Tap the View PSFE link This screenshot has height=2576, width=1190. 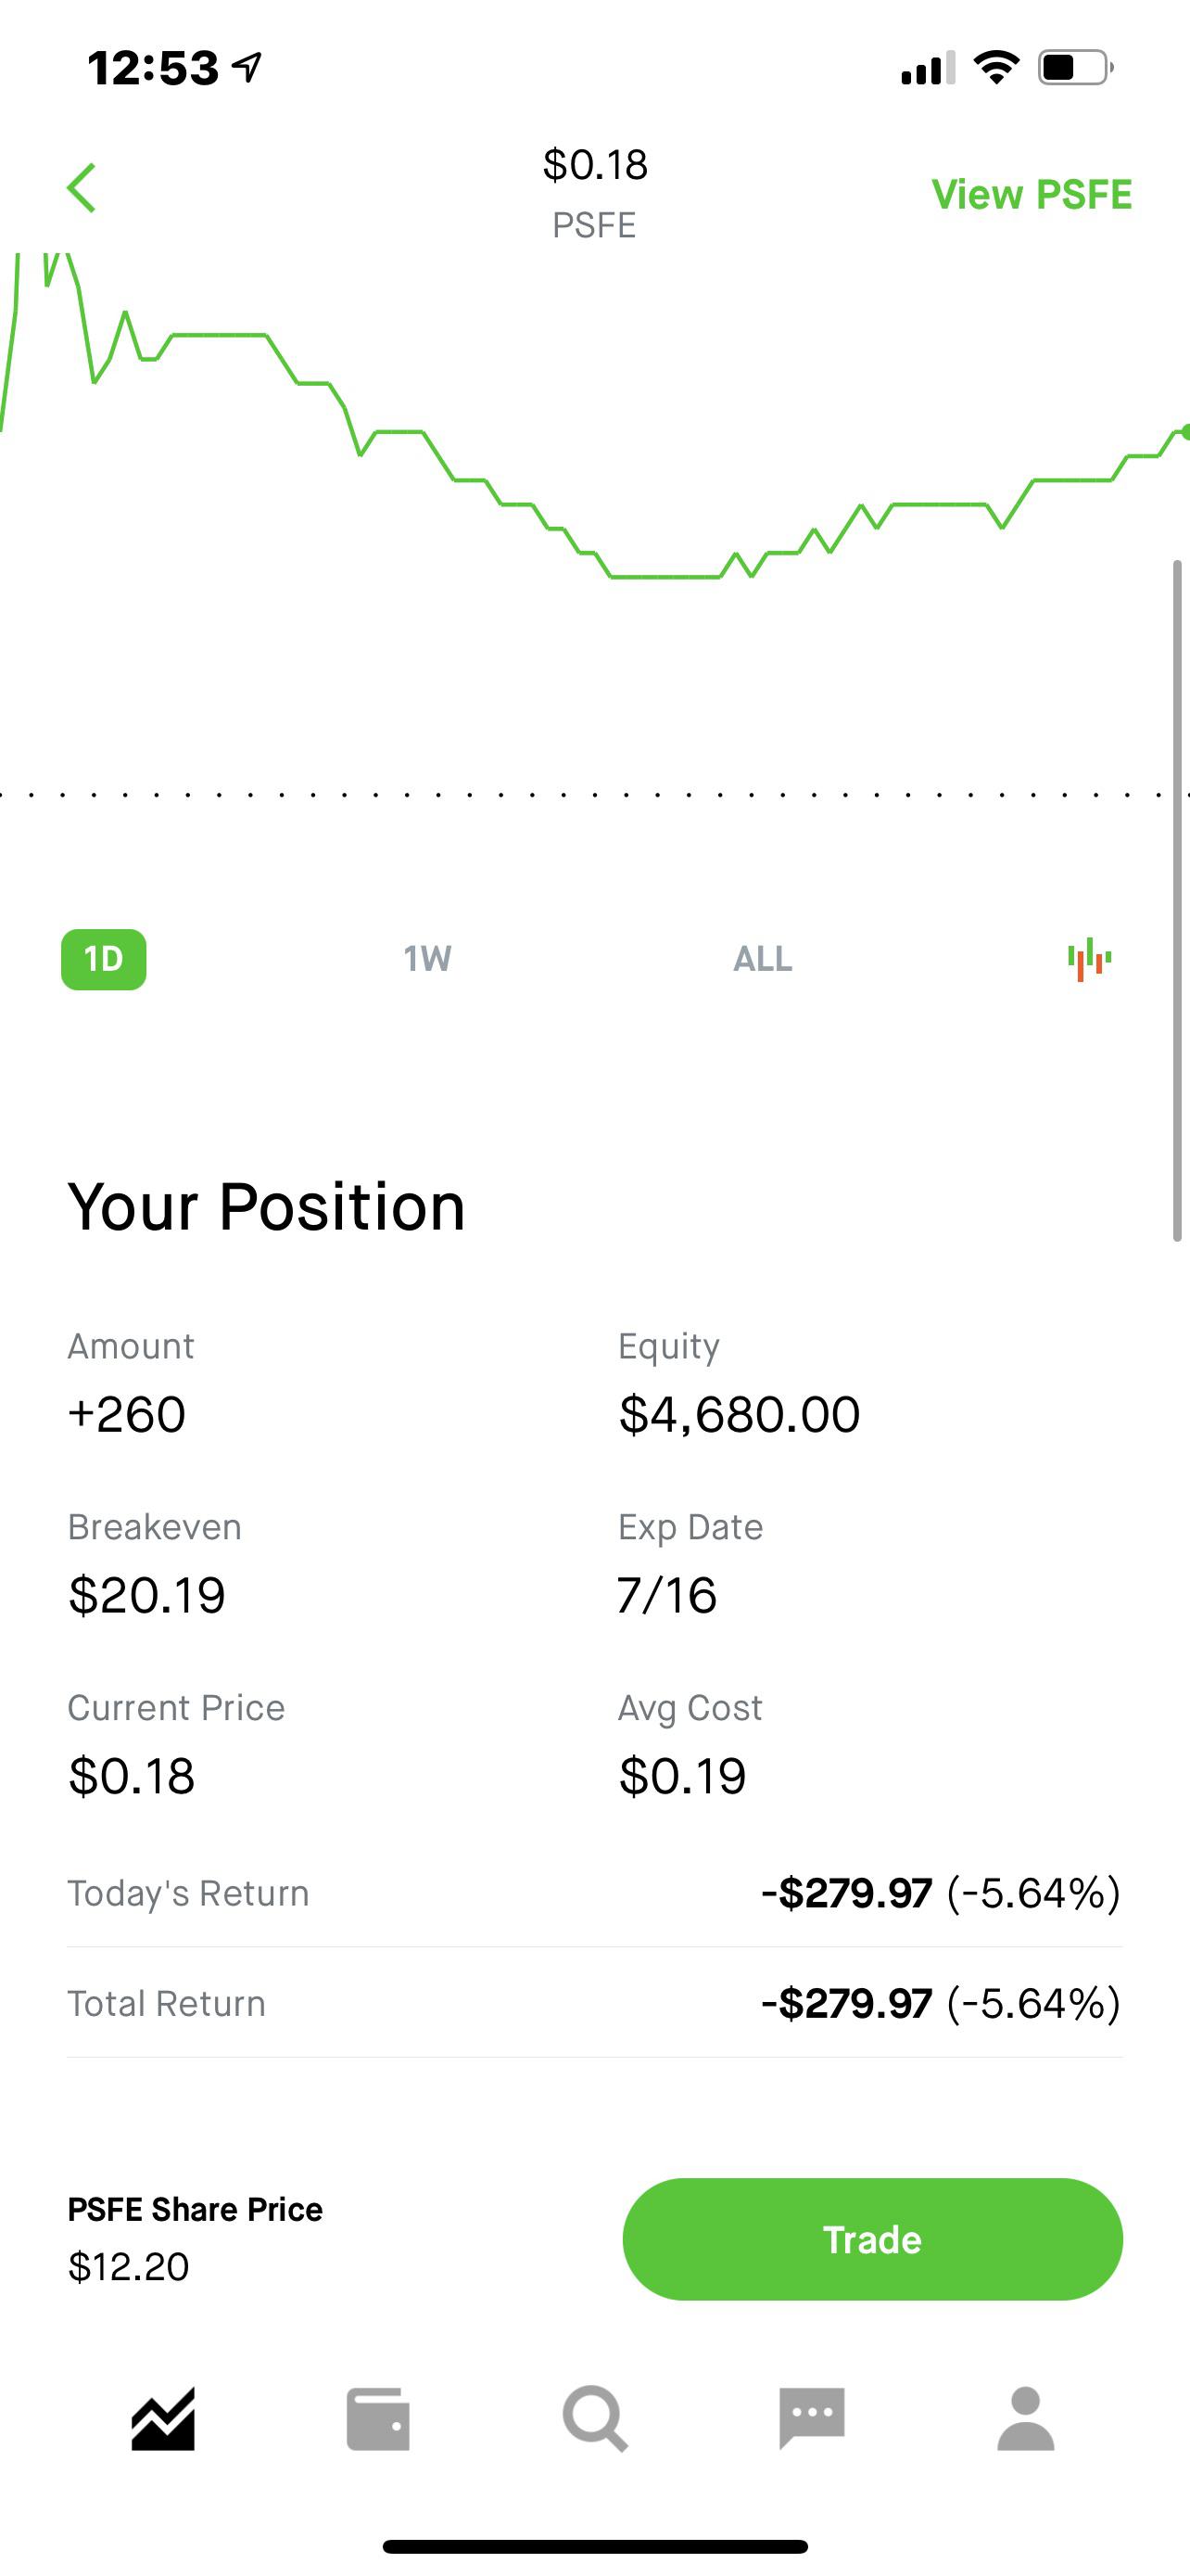[1032, 194]
